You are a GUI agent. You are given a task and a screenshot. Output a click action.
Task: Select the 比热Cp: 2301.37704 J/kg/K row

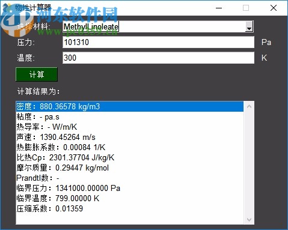pos(130,157)
